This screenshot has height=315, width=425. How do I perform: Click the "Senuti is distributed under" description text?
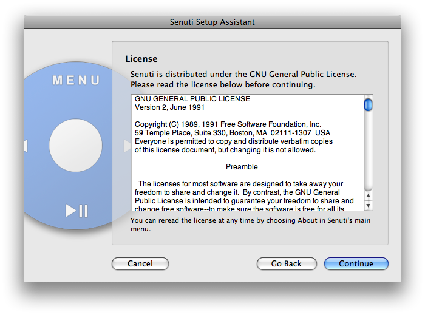click(243, 75)
